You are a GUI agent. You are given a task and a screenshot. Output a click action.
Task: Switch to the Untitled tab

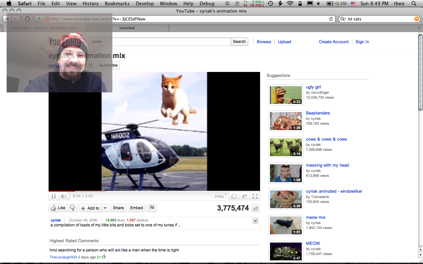127,28
